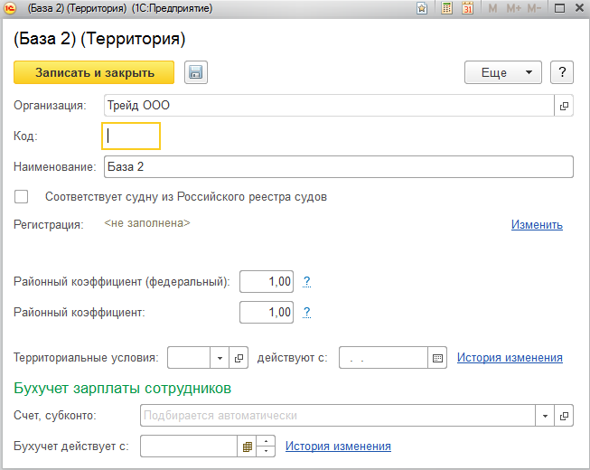This screenshot has width=590, height=470.
Task: Expand the Территориальные условия dropdown
Action: (220, 358)
